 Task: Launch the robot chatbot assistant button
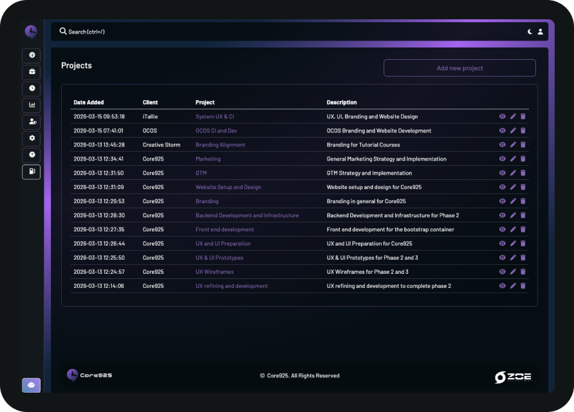[31, 385]
